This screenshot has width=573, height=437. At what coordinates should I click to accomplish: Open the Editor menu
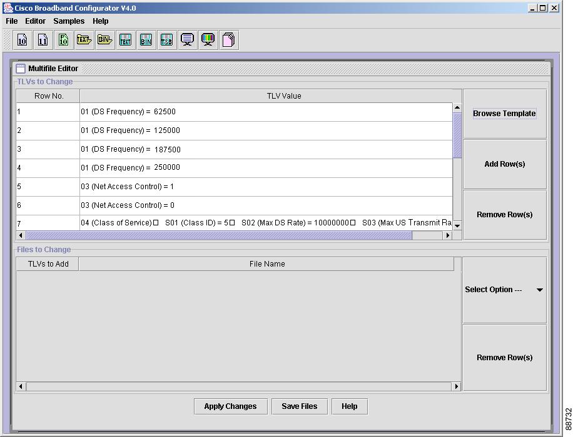tap(35, 21)
